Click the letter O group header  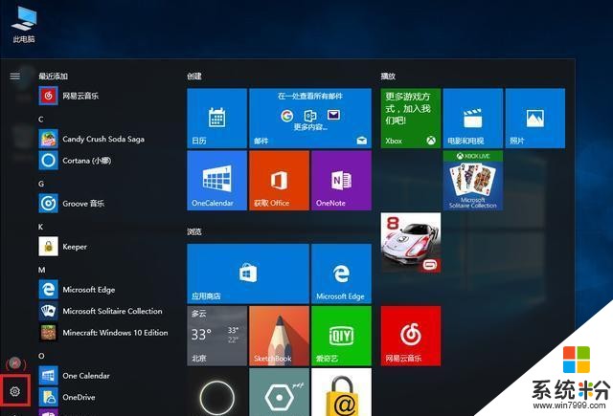click(41, 356)
